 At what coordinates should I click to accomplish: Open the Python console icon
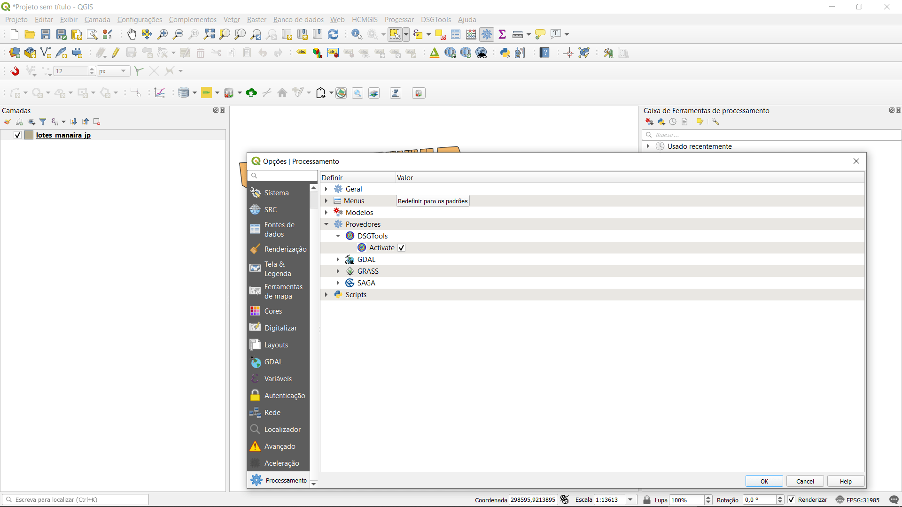[x=505, y=53]
